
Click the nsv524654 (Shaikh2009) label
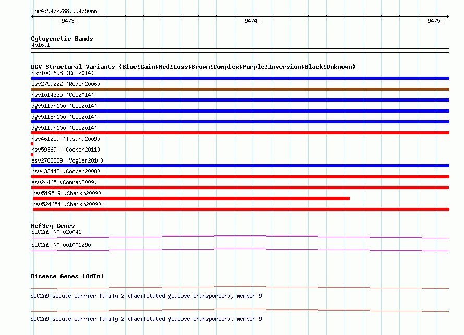67,204
